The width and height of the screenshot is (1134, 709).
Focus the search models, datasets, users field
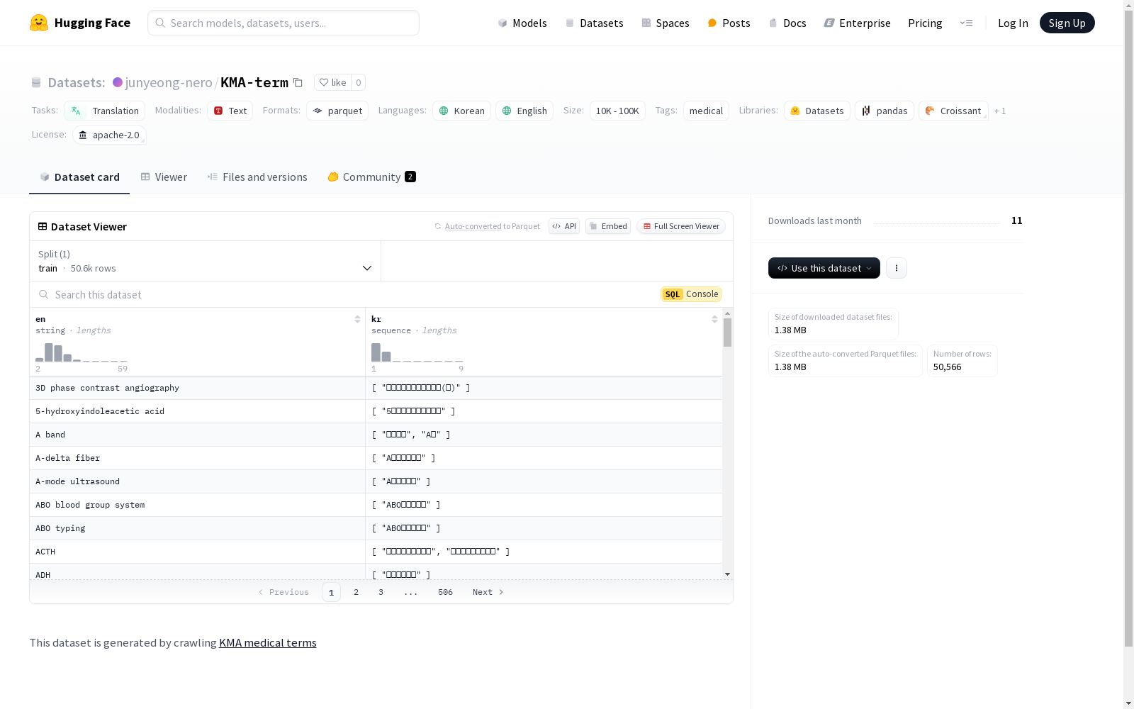283,23
